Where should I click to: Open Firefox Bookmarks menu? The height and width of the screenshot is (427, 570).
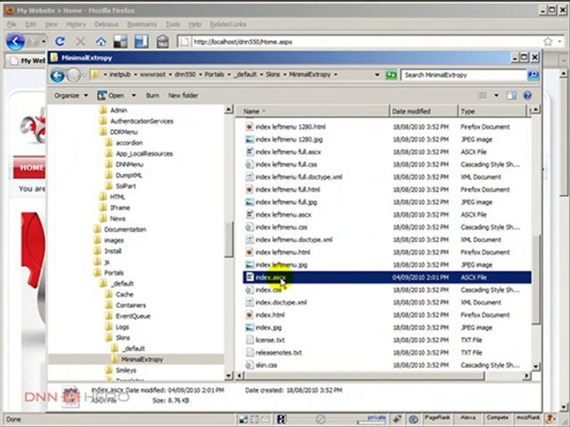(x=142, y=24)
